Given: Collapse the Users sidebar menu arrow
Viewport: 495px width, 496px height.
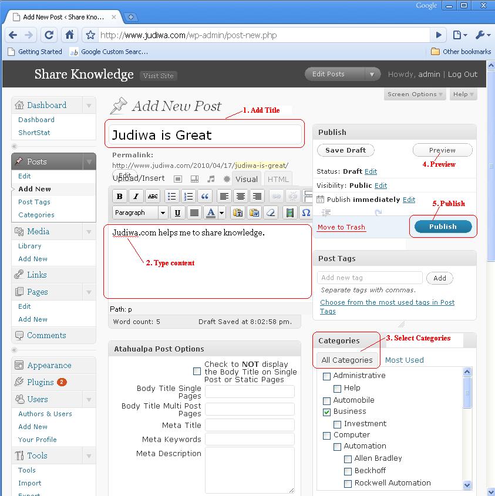Looking at the screenshot, I should (89, 400).
